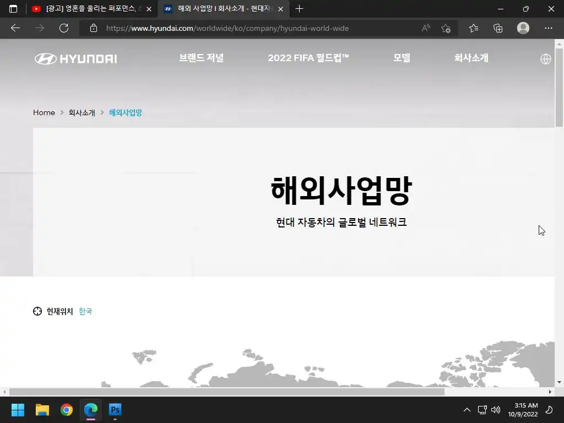
Task: Click the forward navigation arrow
Action: [x=40, y=28]
